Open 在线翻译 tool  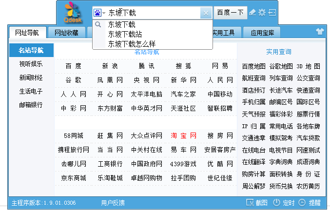(253, 162)
